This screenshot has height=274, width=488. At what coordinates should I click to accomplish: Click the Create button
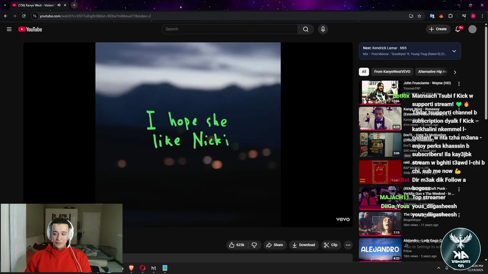coord(438,29)
